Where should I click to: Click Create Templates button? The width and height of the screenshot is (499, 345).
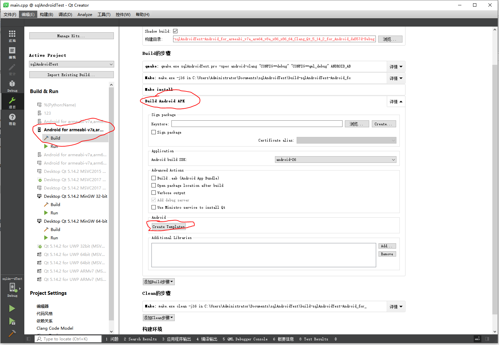point(168,227)
